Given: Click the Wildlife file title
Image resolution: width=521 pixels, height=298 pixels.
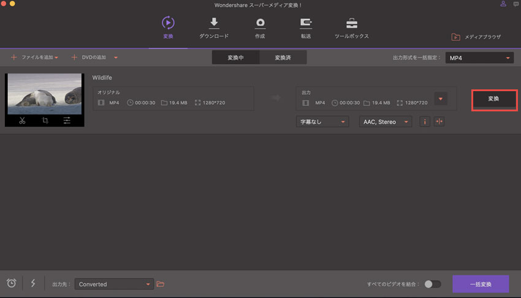Looking at the screenshot, I should (x=102, y=78).
